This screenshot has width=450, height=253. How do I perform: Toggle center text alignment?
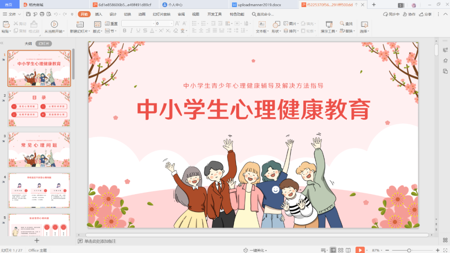coord(201,31)
